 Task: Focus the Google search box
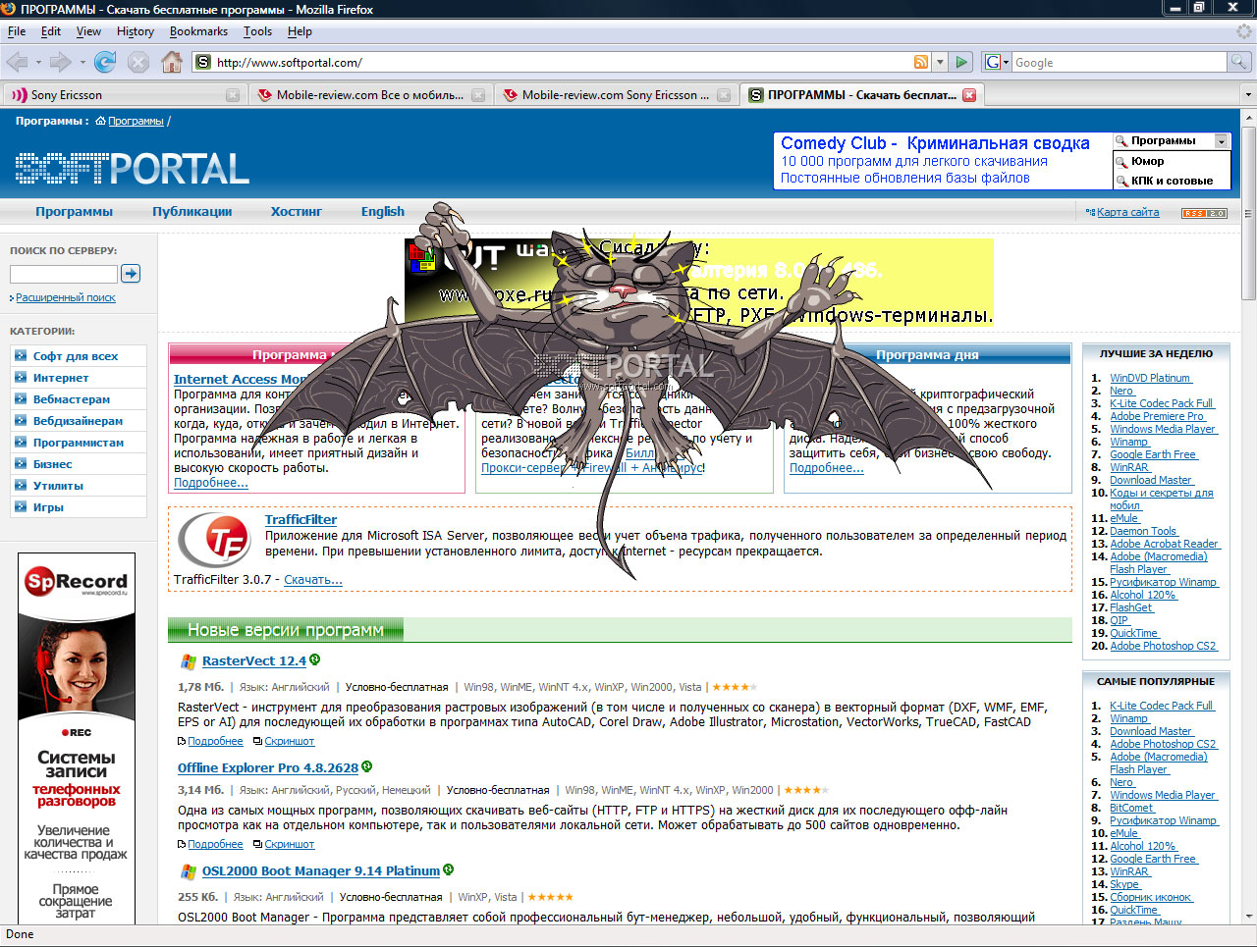tap(1120, 62)
